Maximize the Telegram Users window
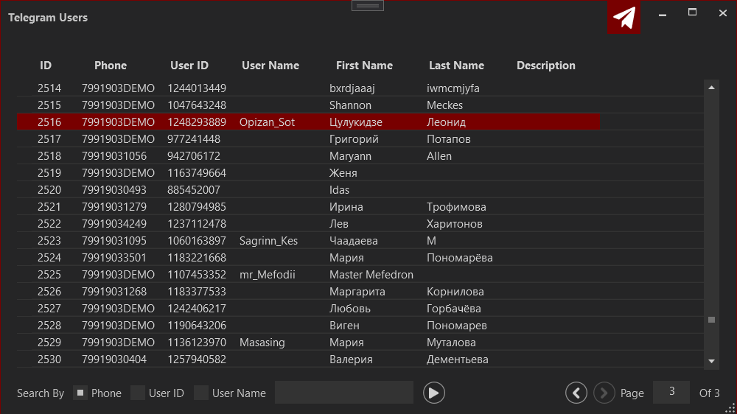 click(x=692, y=13)
